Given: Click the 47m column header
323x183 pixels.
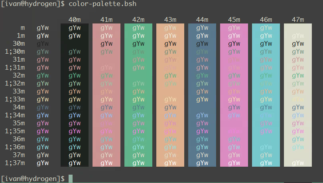Looking at the screenshot, I should [298, 19].
